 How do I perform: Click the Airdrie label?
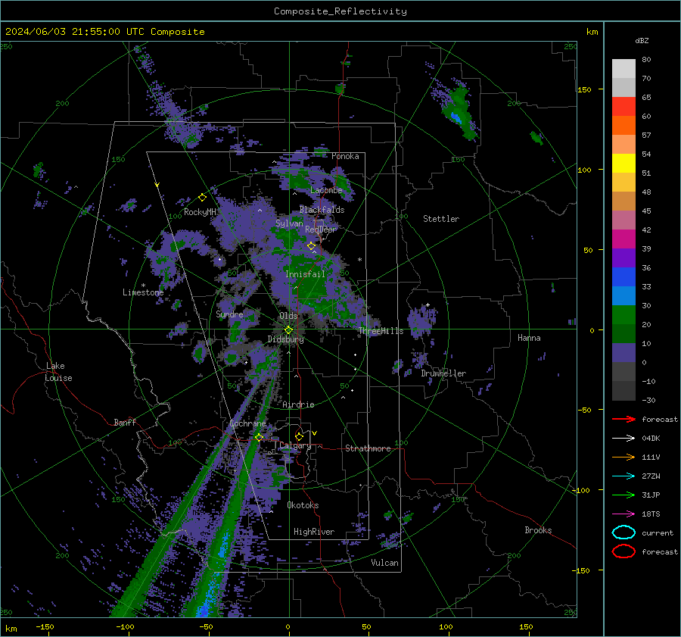click(298, 404)
